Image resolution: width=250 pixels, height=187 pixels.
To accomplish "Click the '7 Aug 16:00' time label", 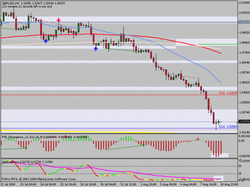I will pyautogui.click(x=208, y=185).
